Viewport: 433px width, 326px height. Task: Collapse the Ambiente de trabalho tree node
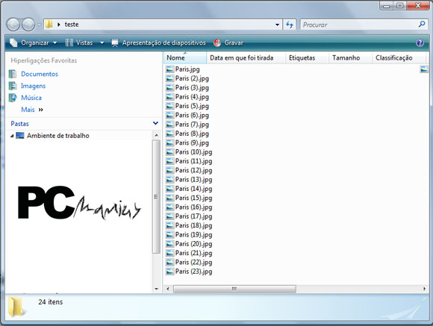click(12, 136)
